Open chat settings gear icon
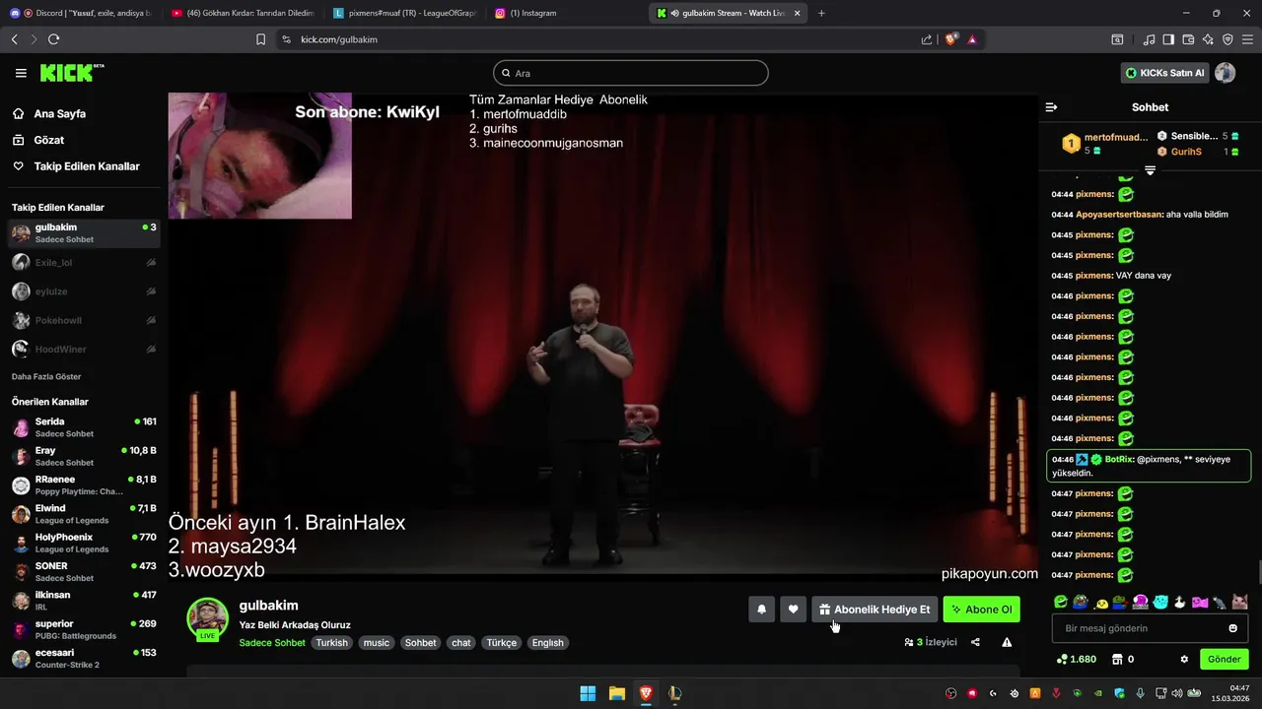The width and height of the screenshot is (1262, 709). [x=1184, y=660]
